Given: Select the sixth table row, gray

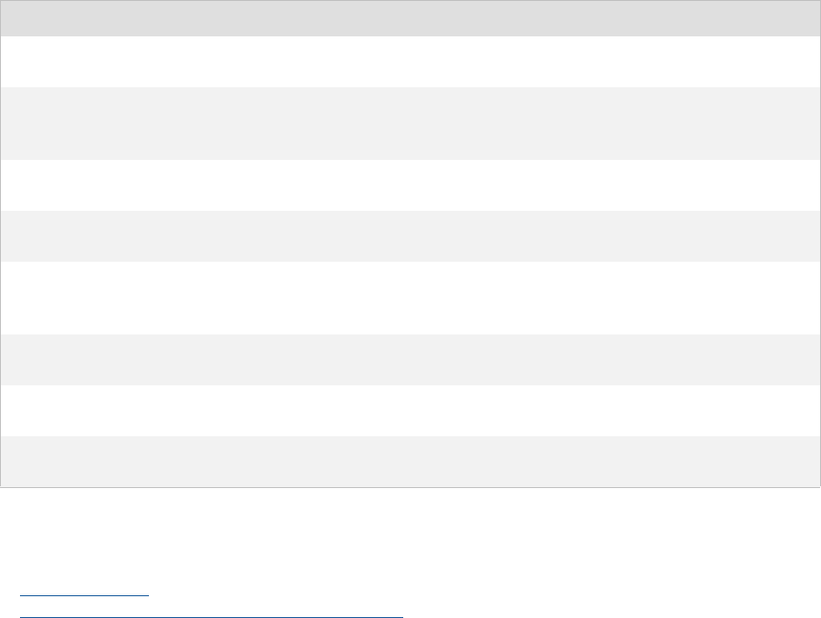Looking at the screenshot, I should pos(409,360).
